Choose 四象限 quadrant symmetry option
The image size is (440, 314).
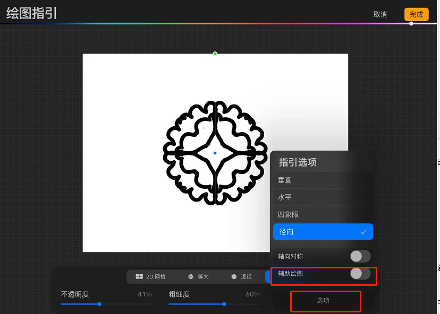click(323, 214)
